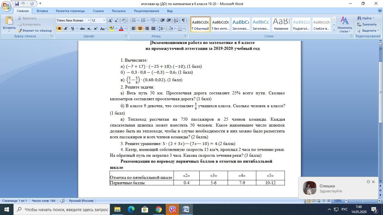Open the Change Case (Аа) dropdown
383x215 pixels.
103,29
